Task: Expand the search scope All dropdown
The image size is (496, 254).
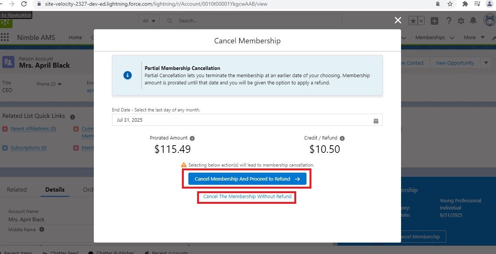Action: pyautogui.click(x=149, y=21)
